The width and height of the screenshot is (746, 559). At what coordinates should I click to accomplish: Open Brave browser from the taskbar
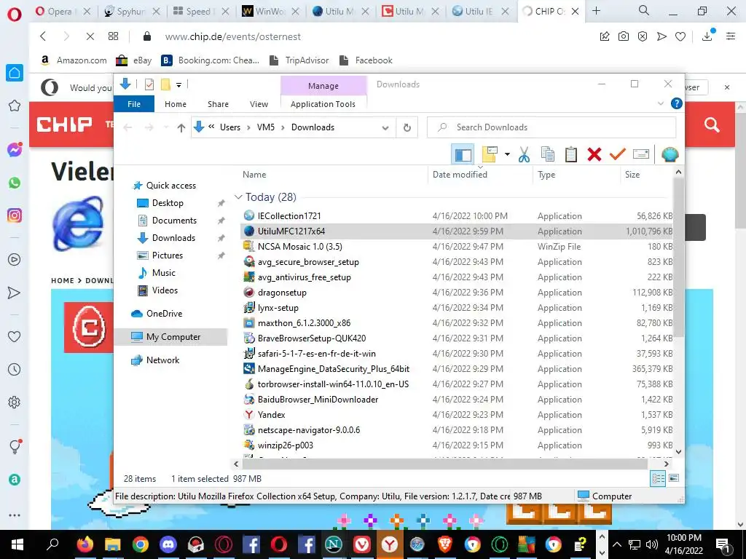click(445, 544)
